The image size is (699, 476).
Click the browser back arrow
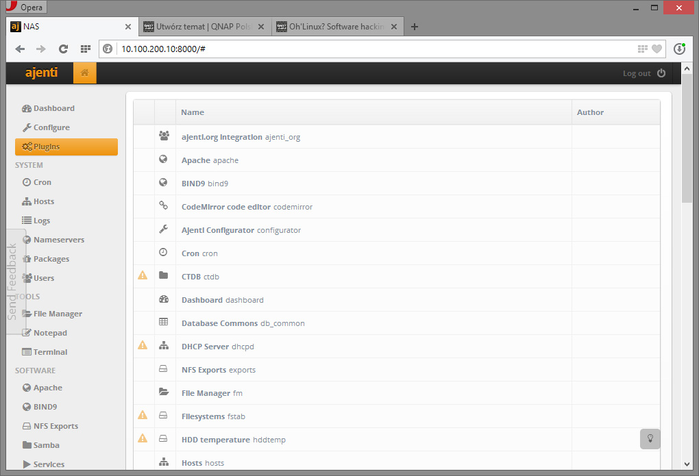[20, 49]
